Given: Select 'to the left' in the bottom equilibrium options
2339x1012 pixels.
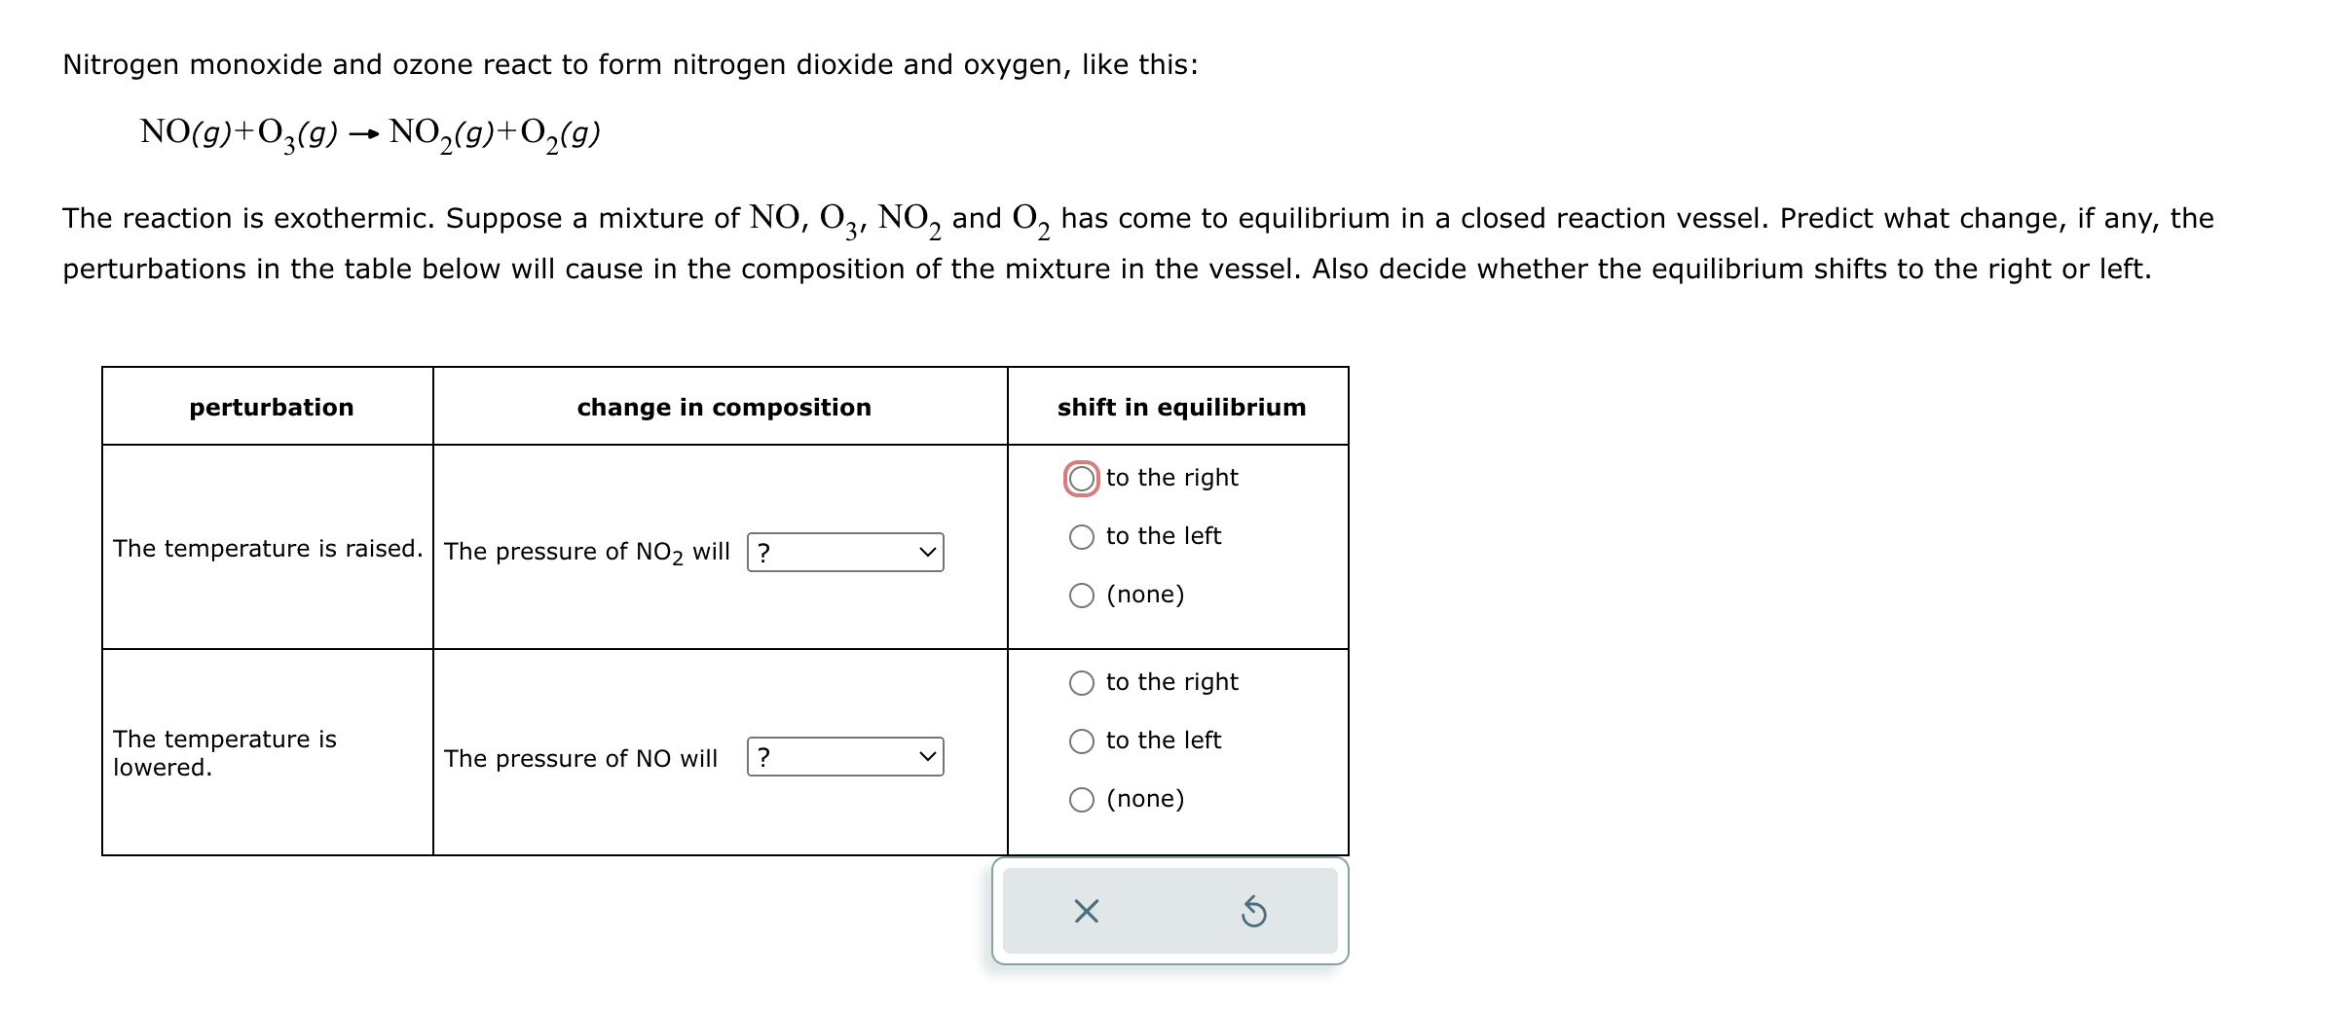Looking at the screenshot, I should 1081,740.
